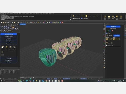Click the New file icon in Standard toolbar
The height and width of the screenshot is (94, 126).
2,22
